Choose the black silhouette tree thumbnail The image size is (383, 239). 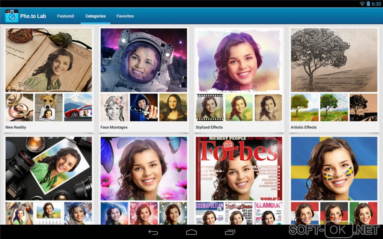coord(363,108)
